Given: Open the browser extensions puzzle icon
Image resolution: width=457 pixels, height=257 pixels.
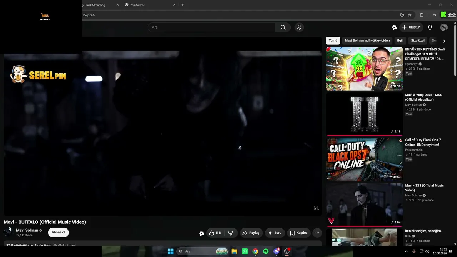Looking at the screenshot, I should pyautogui.click(x=422, y=15).
